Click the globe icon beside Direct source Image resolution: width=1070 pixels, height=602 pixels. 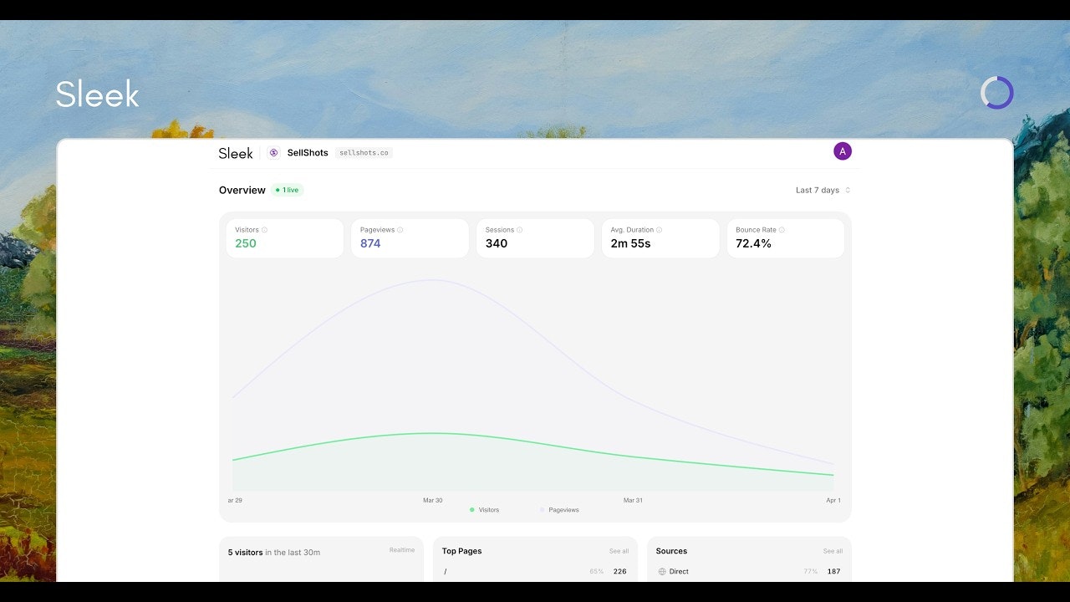660,571
